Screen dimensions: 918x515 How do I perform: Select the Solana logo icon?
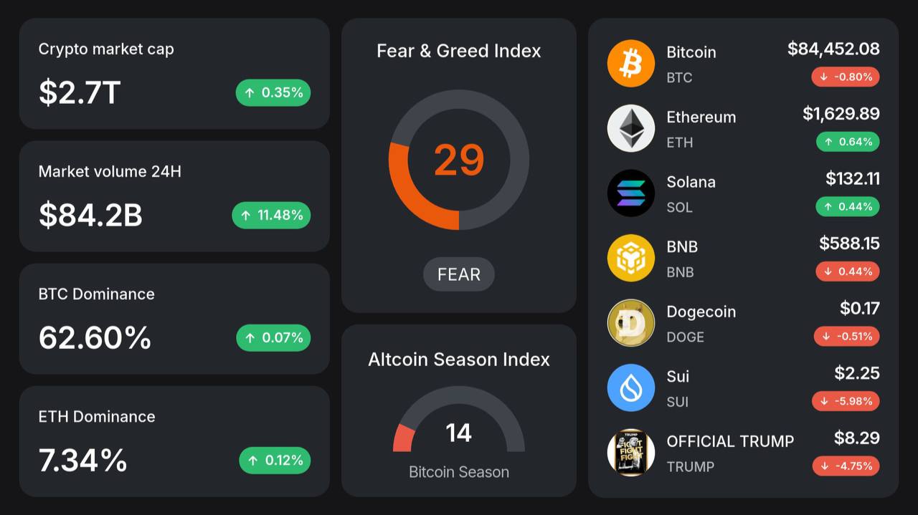point(631,193)
